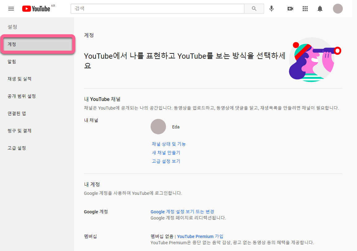This screenshot has width=357, height=251.
Task: Click the 멤버십 label
Action: 90,236
